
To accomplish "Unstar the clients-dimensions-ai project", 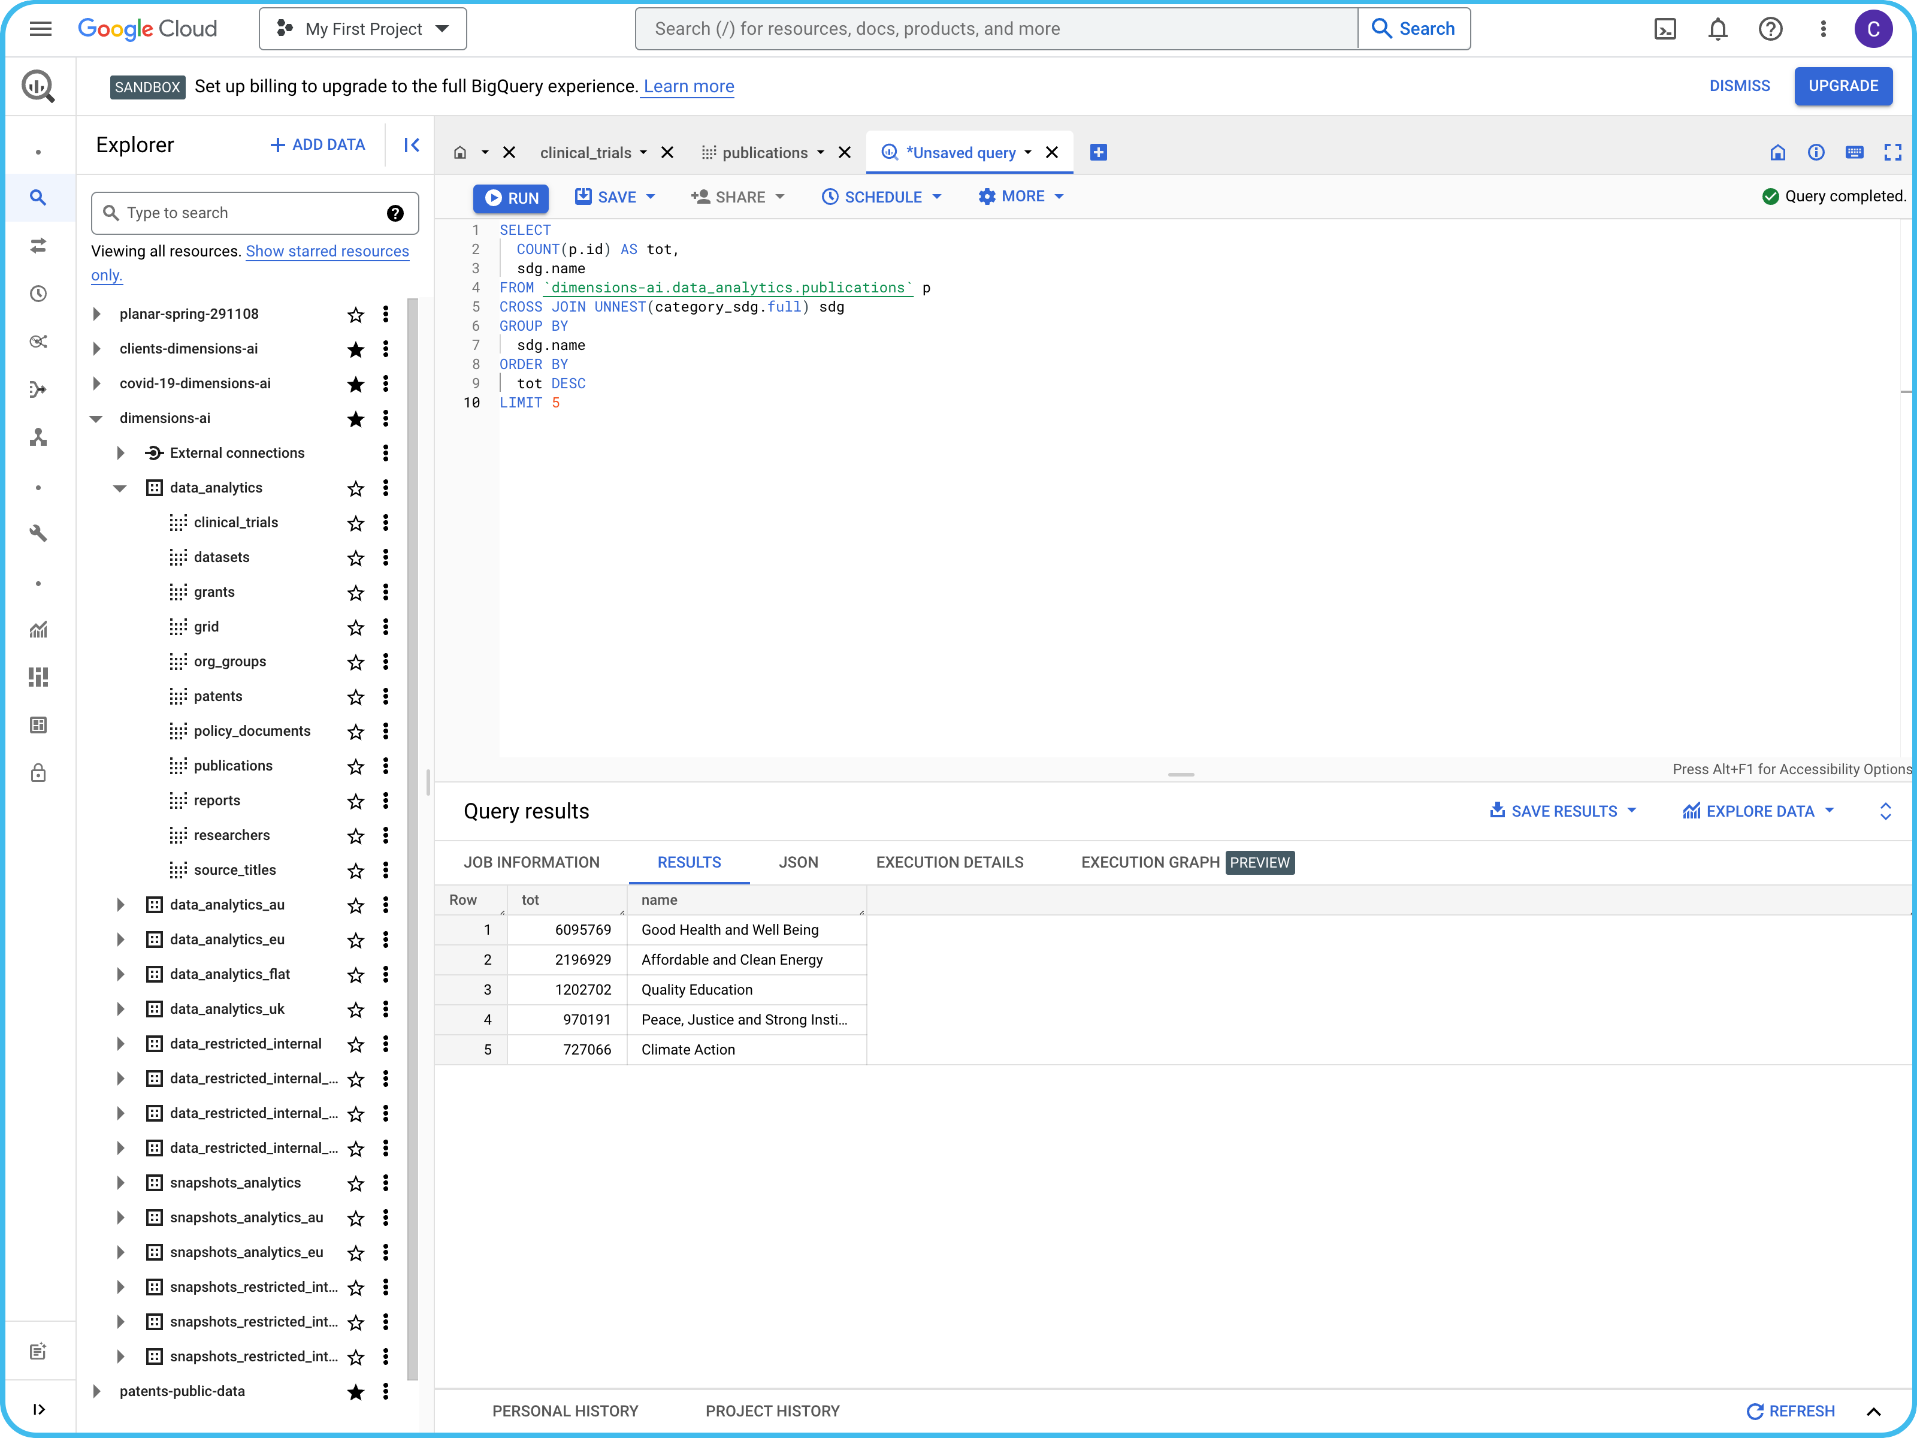I will (355, 349).
